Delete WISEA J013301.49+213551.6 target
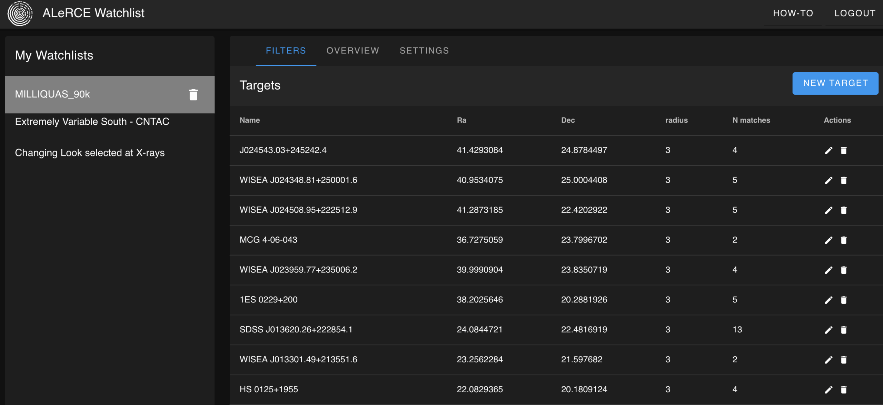Viewport: 883px width, 405px height. [844, 360]
